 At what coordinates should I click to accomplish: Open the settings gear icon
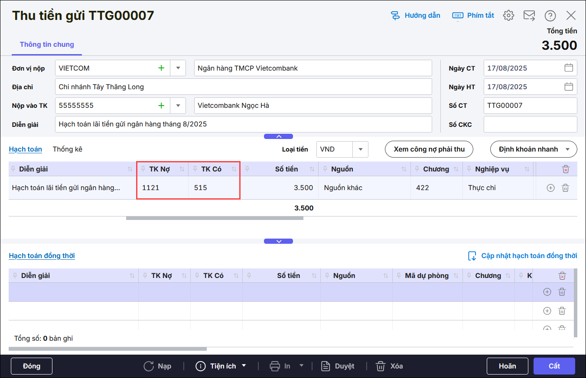(508, 16)
